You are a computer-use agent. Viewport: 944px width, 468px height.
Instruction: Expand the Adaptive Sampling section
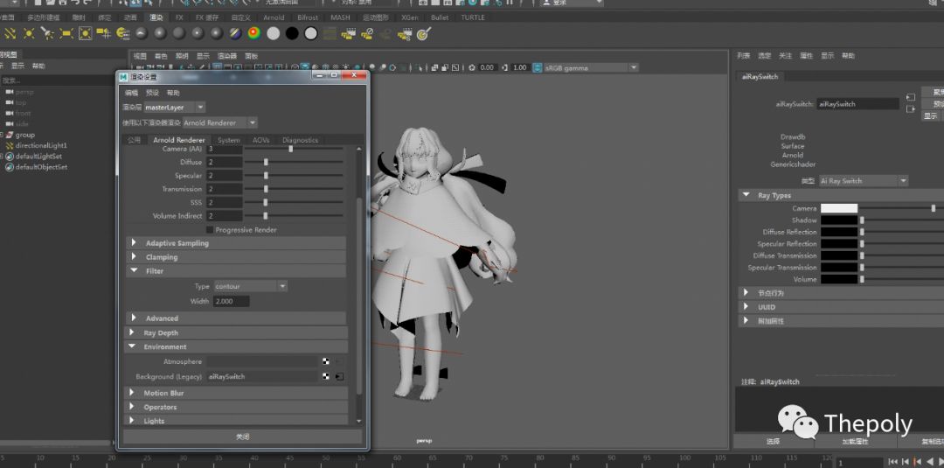coord(134,243)
